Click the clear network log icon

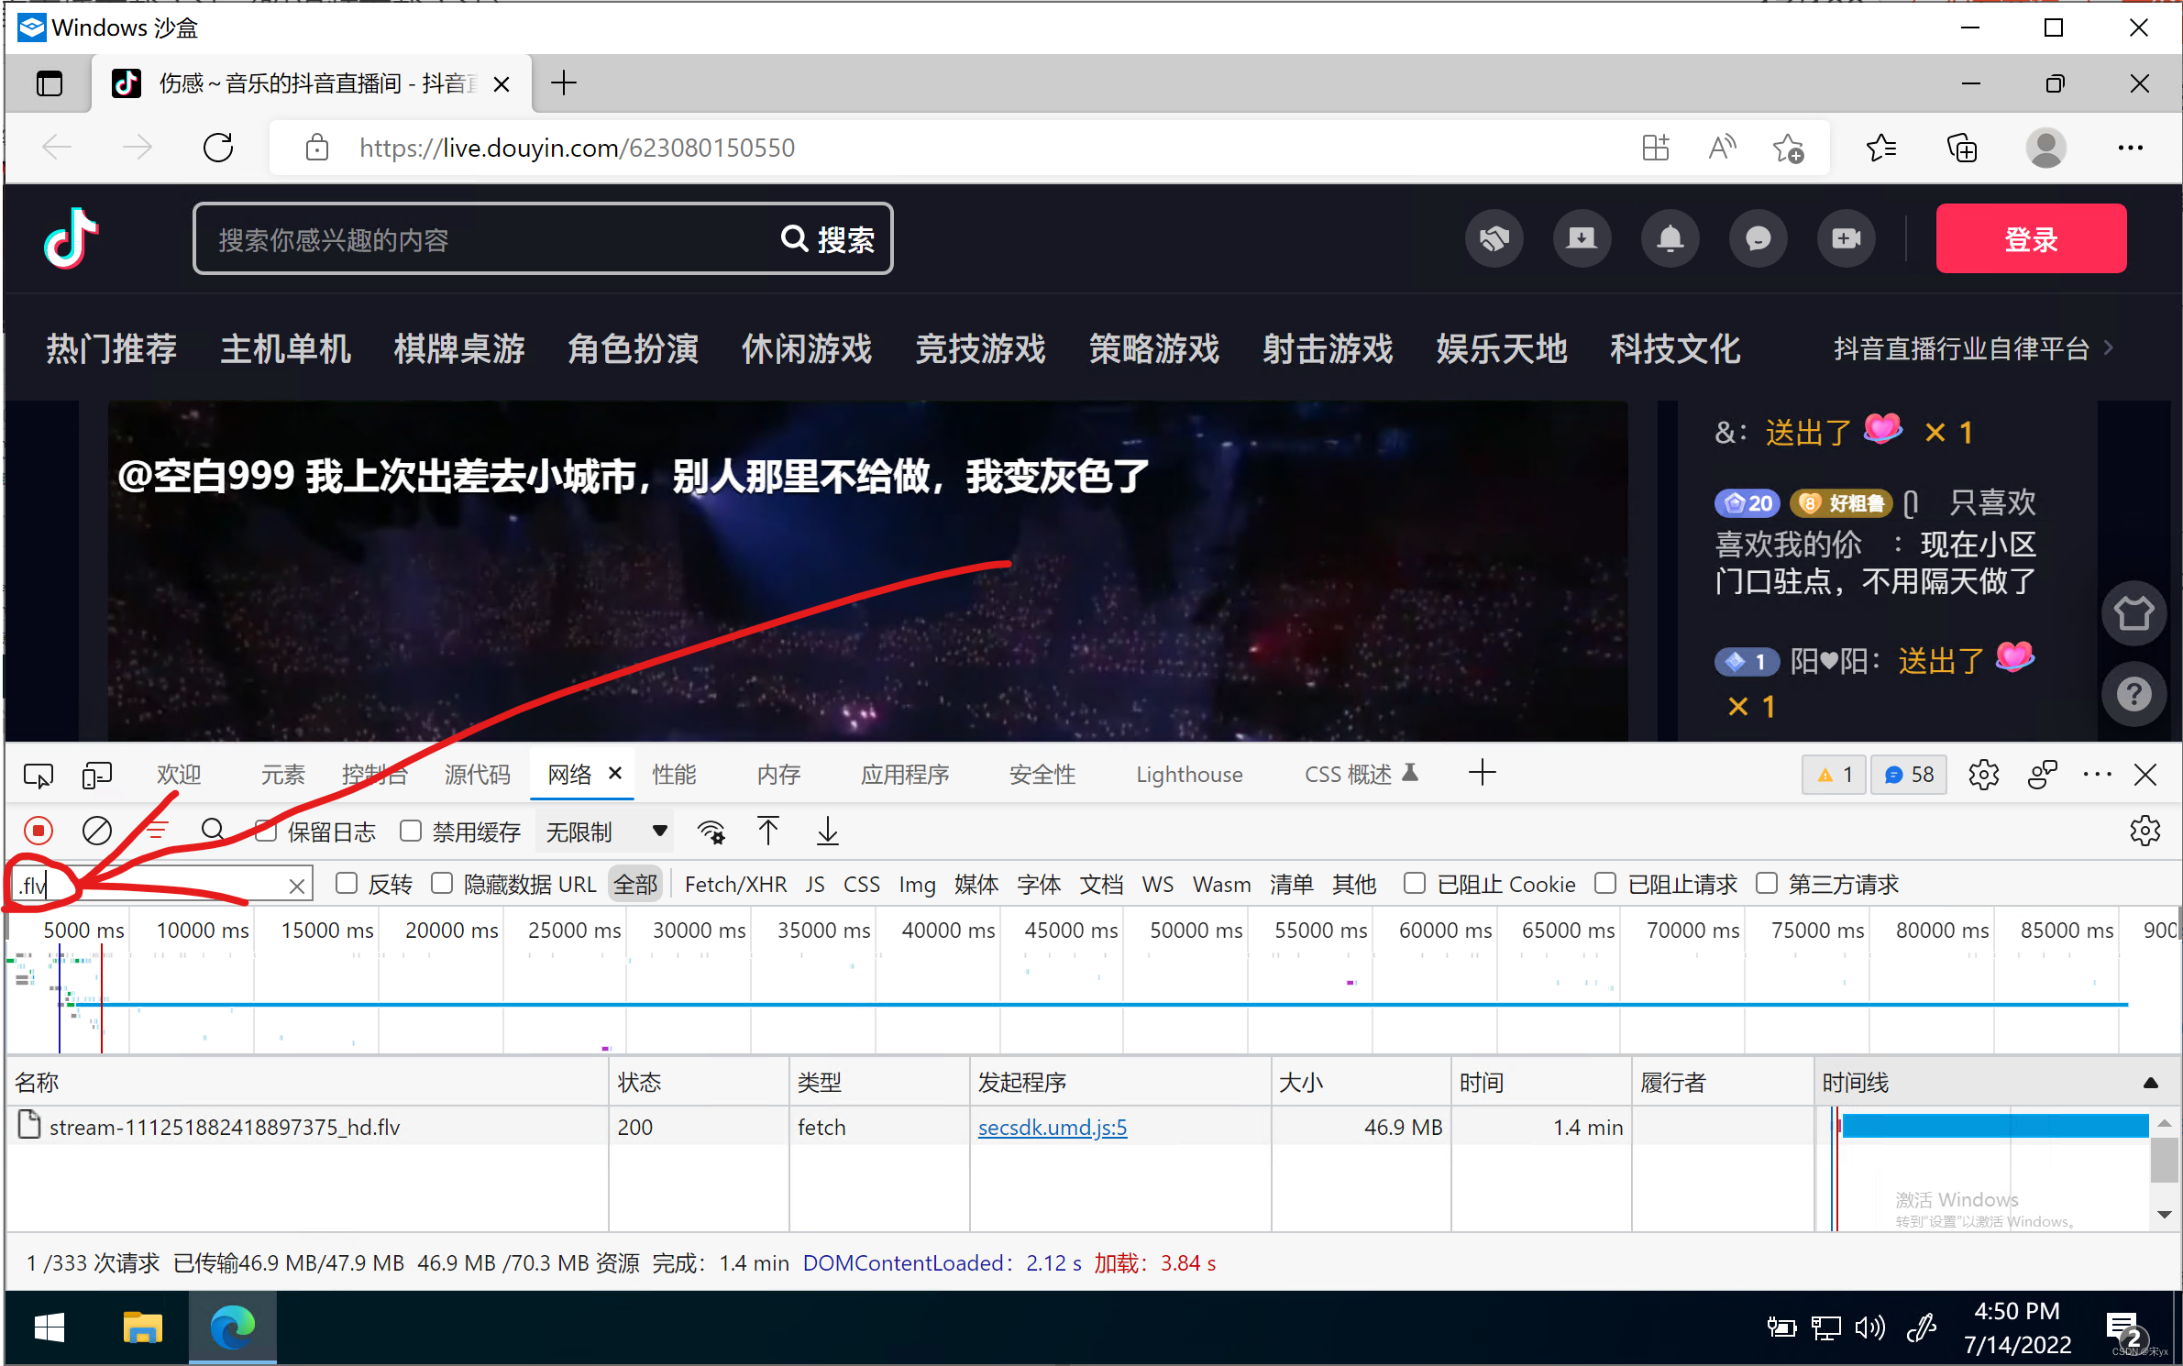[97, 831]
